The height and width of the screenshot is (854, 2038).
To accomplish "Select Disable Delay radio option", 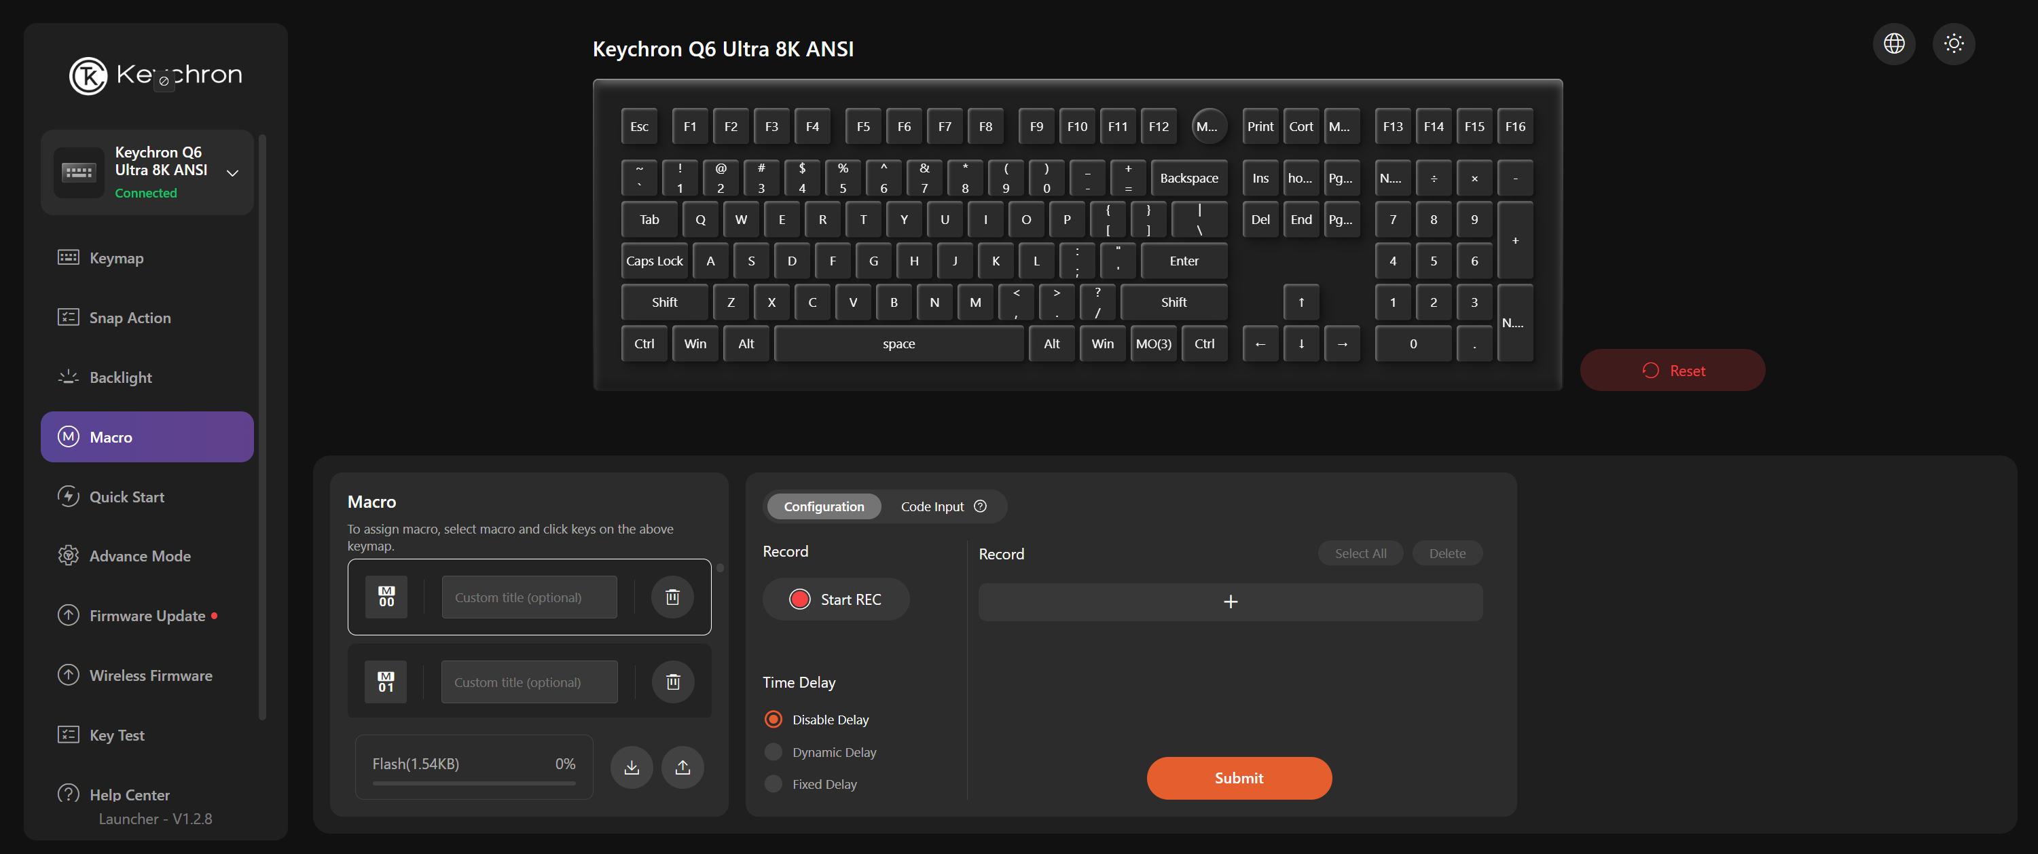I will [x=773, y=720].
